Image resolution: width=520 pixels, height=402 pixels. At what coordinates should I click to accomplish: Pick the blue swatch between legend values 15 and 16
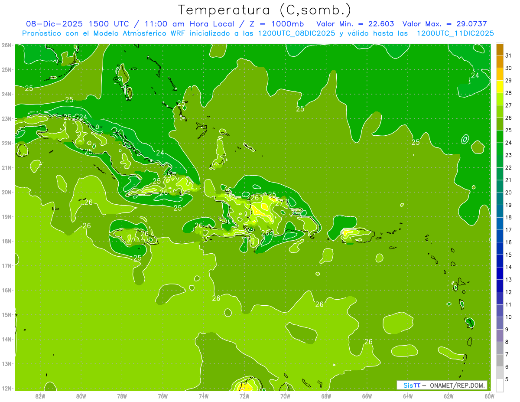(x=500, y=248)
